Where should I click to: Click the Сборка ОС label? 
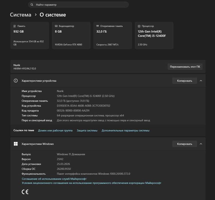[x=28, y=169]
